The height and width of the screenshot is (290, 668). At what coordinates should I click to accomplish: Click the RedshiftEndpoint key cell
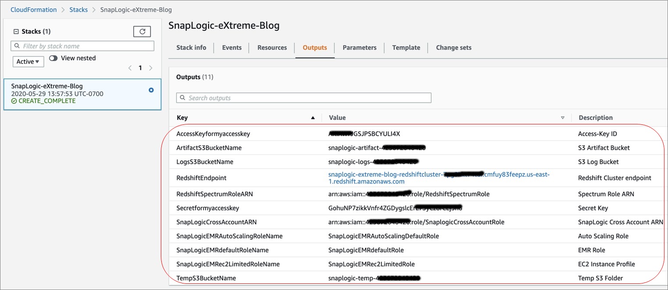pos(201,178)
